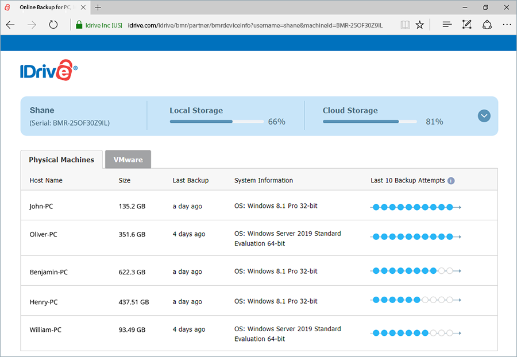The width and height of the screenshot is (517, 357).
Task: Click the host name John-PC
Action: tap(41, 206)
